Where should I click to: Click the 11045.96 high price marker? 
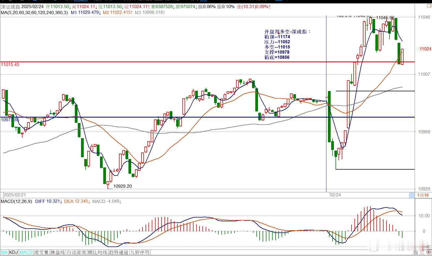[385, 18]
